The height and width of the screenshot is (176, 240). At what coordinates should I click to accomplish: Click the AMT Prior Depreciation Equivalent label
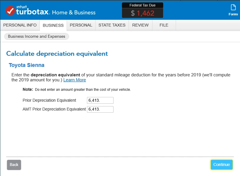point(54,109)
